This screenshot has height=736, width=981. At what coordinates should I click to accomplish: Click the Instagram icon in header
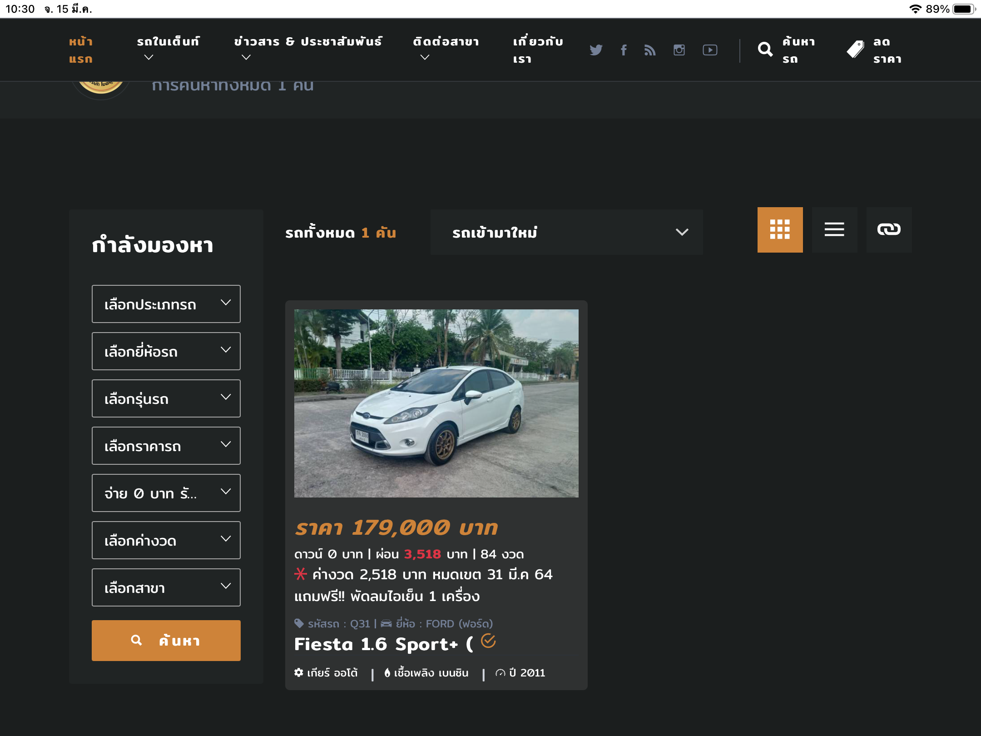tap(679, 50)
